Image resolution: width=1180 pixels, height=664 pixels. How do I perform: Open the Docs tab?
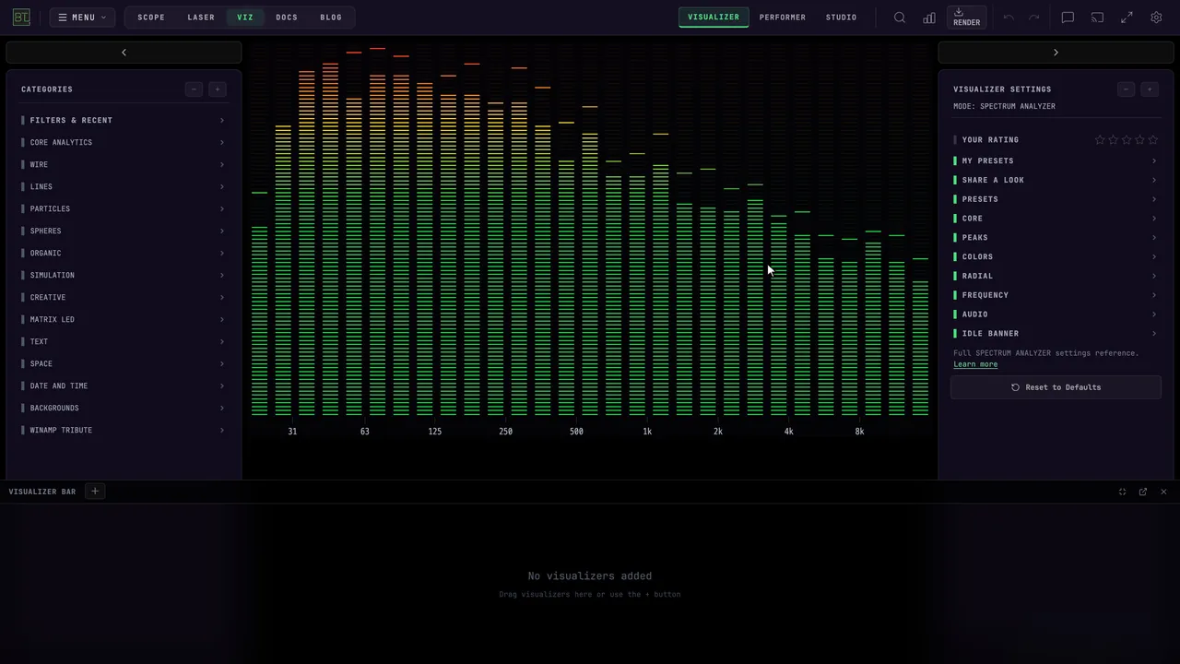click(287, 18)
